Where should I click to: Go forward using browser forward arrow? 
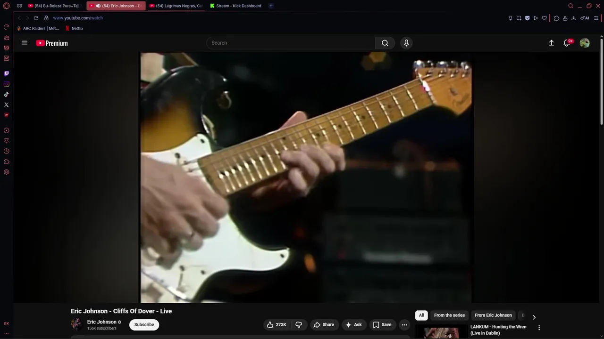[x=27, y=18]
